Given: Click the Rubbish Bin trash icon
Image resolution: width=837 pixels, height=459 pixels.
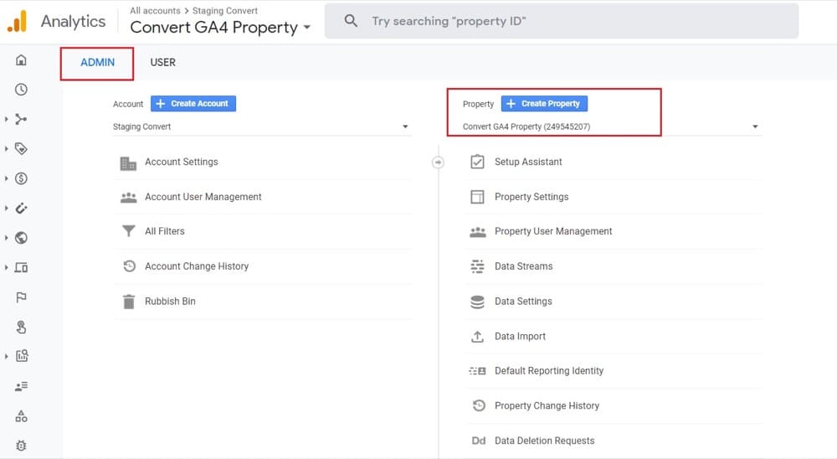Looking at the screenshot, I should pos(129,302).
